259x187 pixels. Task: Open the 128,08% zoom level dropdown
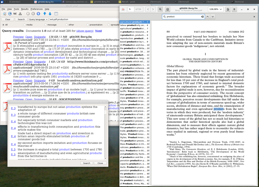[215, 9]
